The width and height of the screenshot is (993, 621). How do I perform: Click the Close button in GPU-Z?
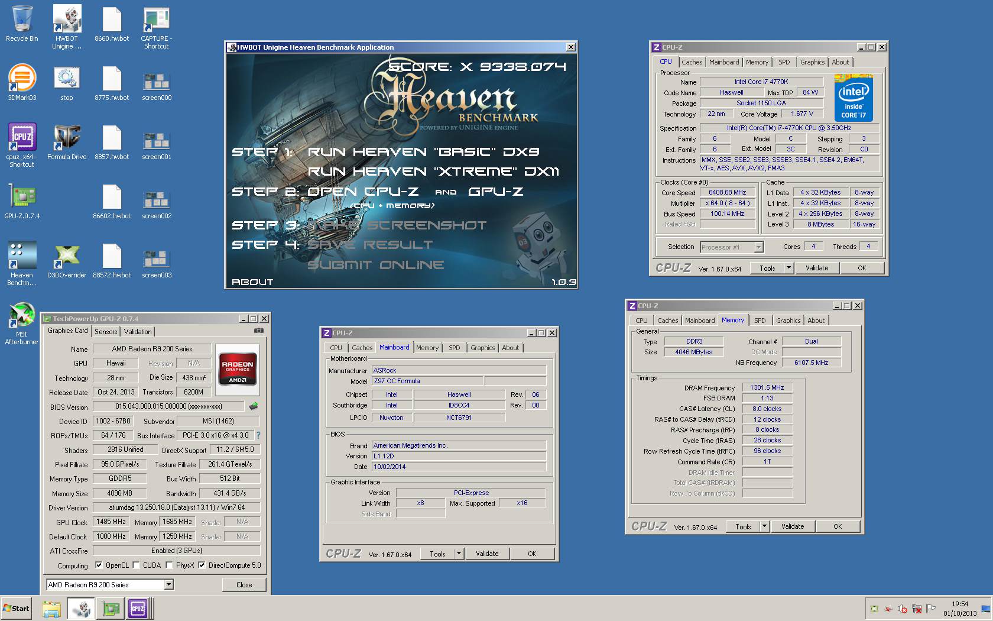pyautogui.click(x=244, y=584)
